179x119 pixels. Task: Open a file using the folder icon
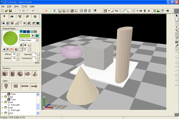pos(6,11)
